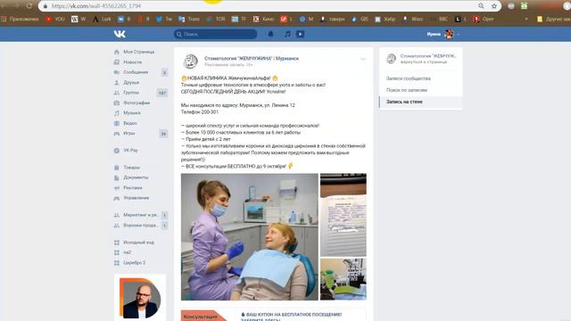Open the Wikipedia W bookmark

pyautogui.click(x=79, y=19)
